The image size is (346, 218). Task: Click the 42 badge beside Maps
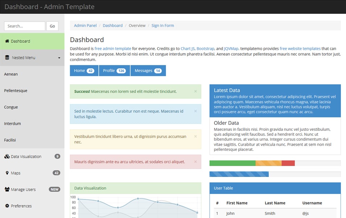[x=57, y=173]
